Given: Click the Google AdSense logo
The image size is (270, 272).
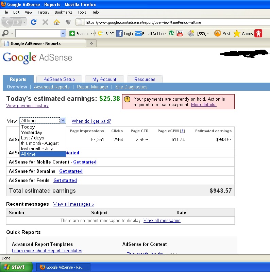Looking at the screenshot, I should tap(37, 58).
